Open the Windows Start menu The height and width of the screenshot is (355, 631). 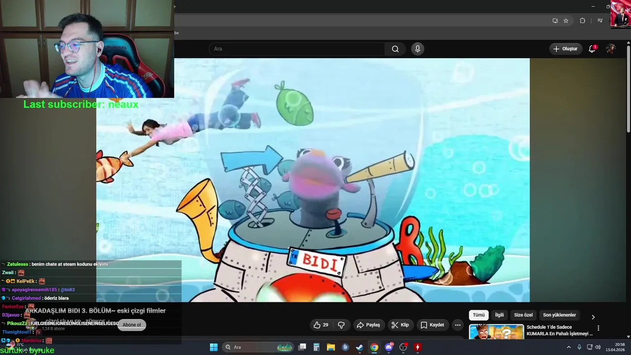click(x=213, y=347)
